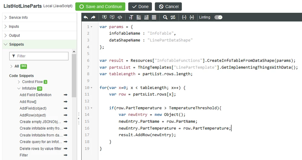Image resolution: width=302 pixels, height=160 pixels.
Task: Insert Create Infotable from data snippet arrow
Action: click(x=66, y=135)
